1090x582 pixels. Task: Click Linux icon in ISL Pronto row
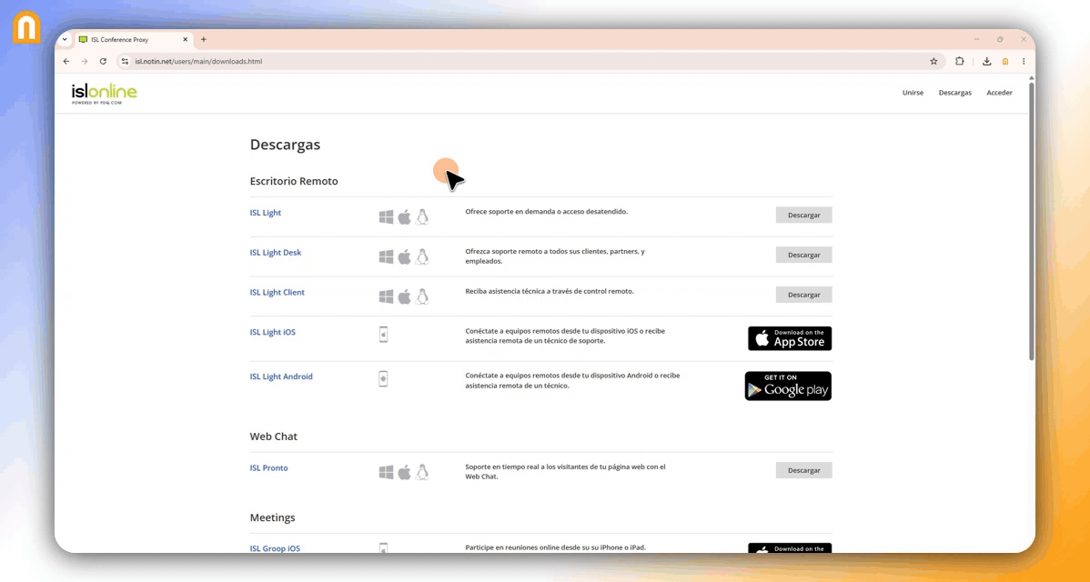(422, 472)
